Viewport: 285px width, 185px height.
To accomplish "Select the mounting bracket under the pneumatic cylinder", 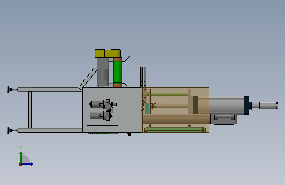I will tap(224, 119).
